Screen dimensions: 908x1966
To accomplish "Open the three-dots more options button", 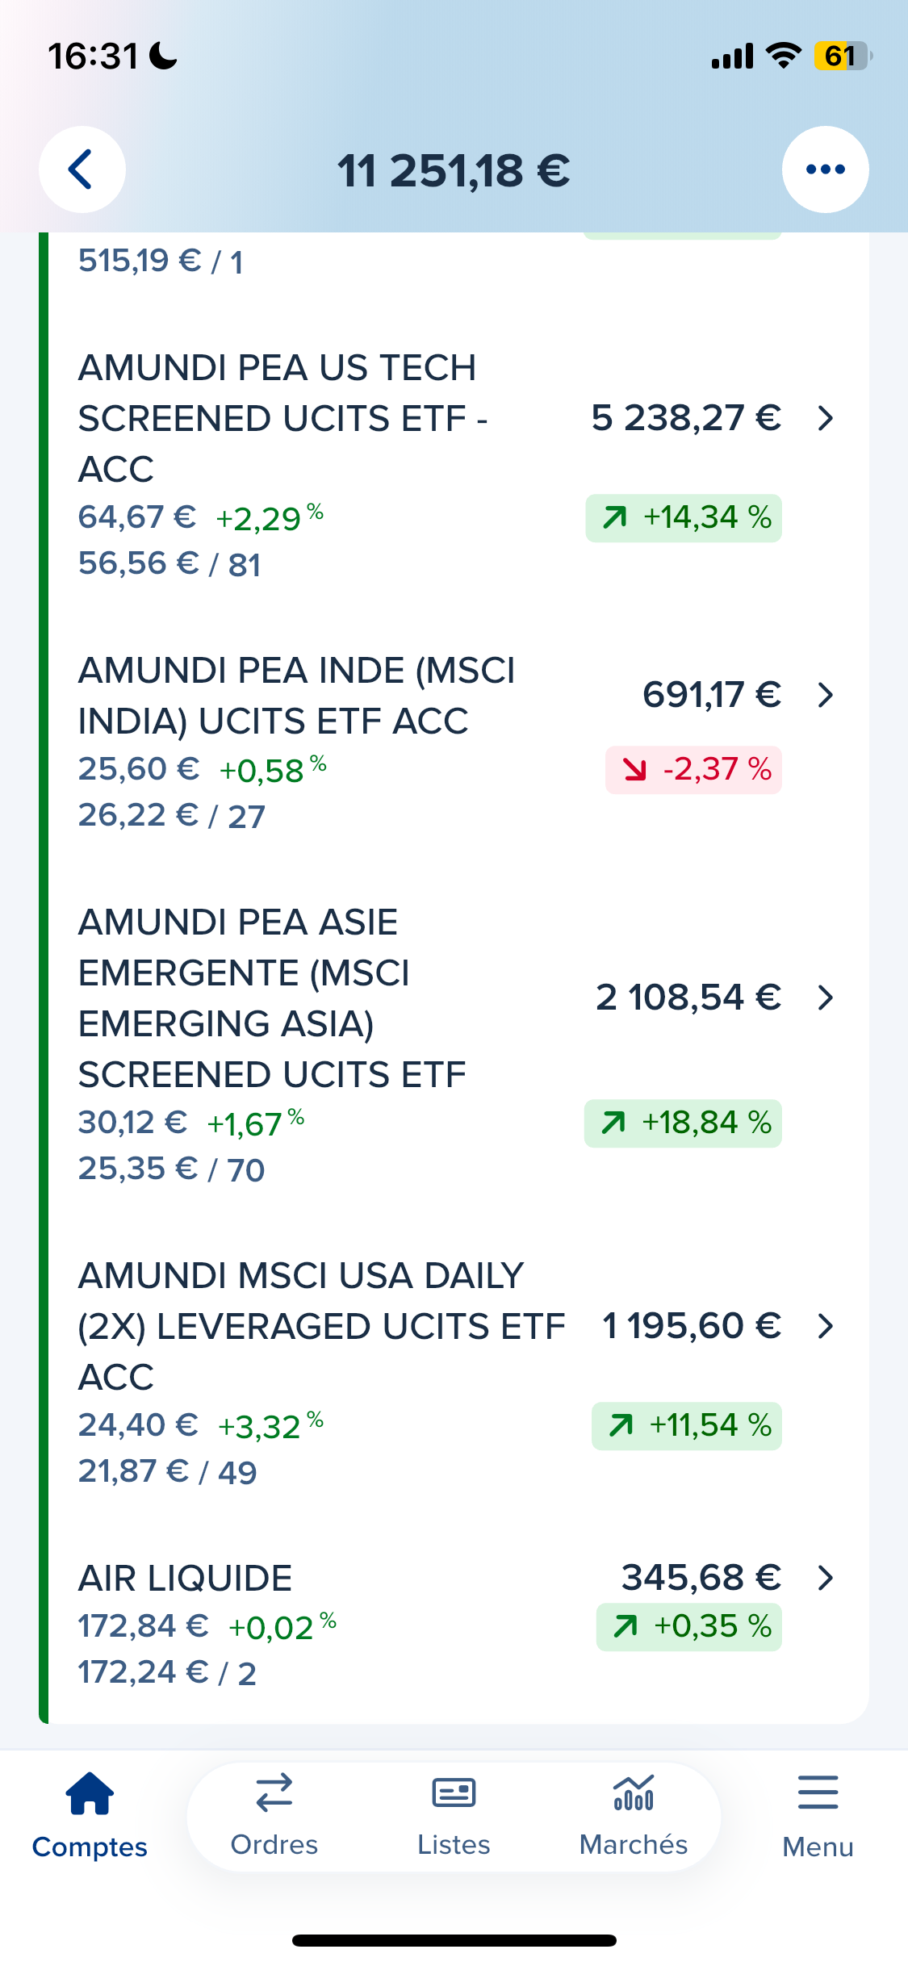I will point(825,169).
